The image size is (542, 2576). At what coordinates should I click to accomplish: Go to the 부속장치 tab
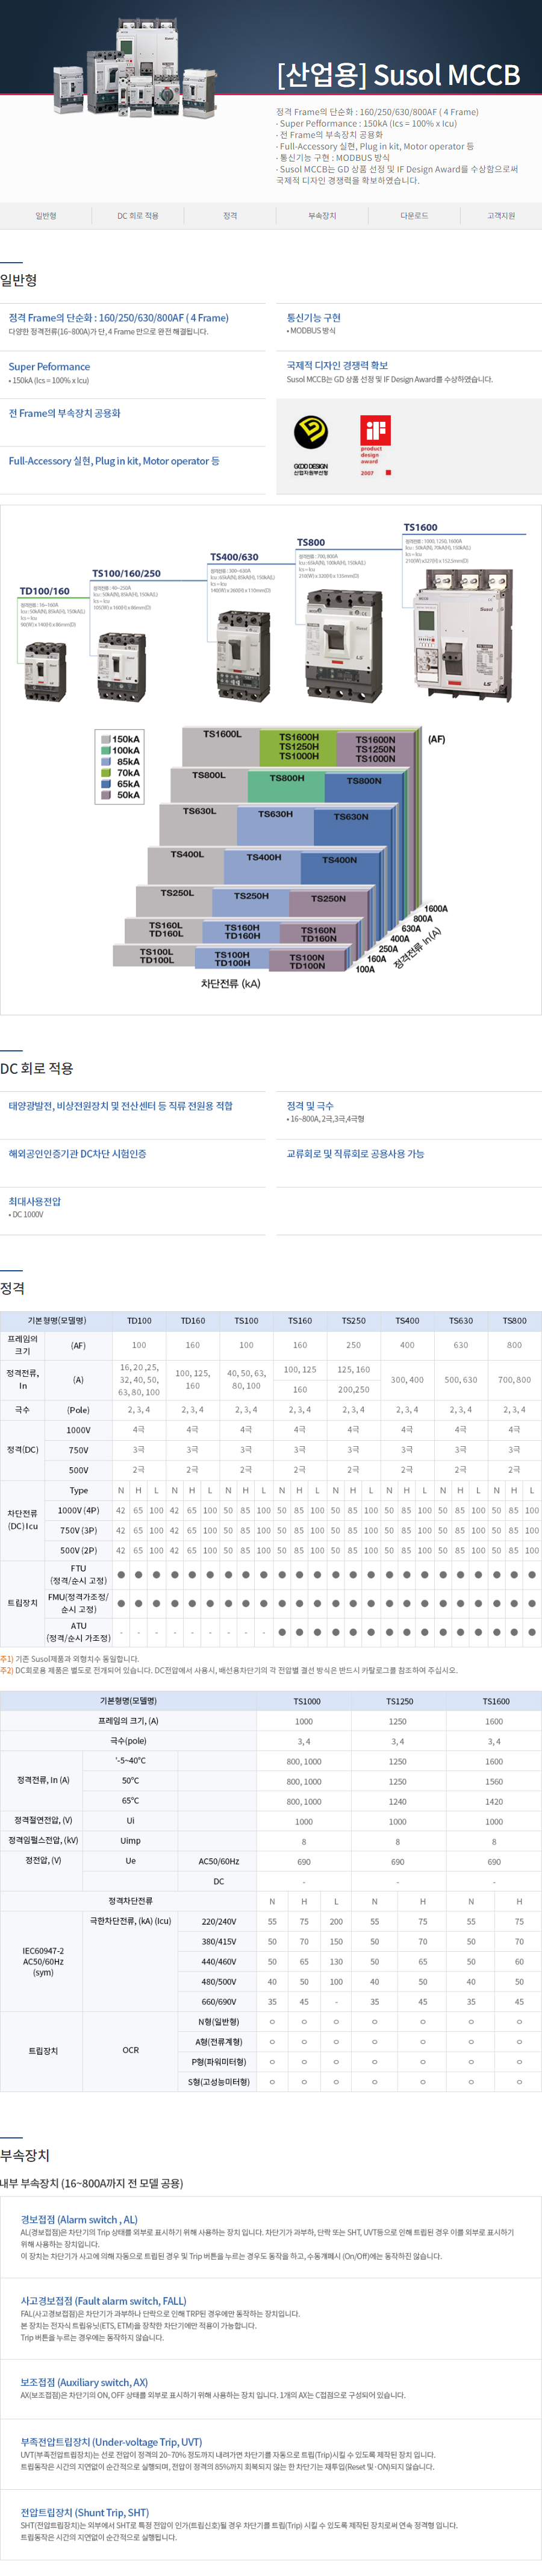point(322,216)
